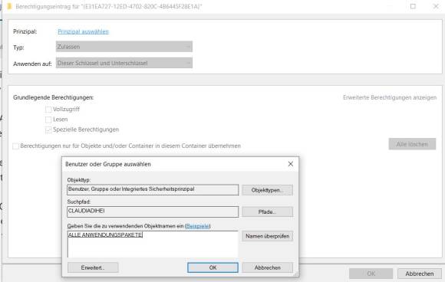Viewport: 445px width, 282px height.
Task: Maximize the Berechtigungseintrag window
Action: [x=413, y=6]
